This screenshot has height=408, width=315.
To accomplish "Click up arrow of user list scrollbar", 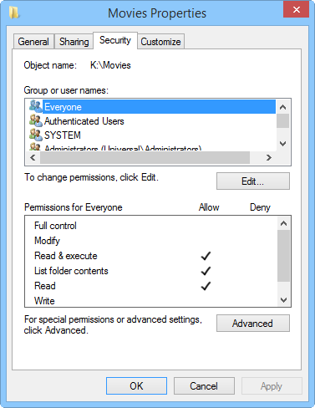I will click(283, 107).
